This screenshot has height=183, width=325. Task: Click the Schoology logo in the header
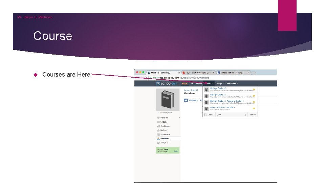167,83
